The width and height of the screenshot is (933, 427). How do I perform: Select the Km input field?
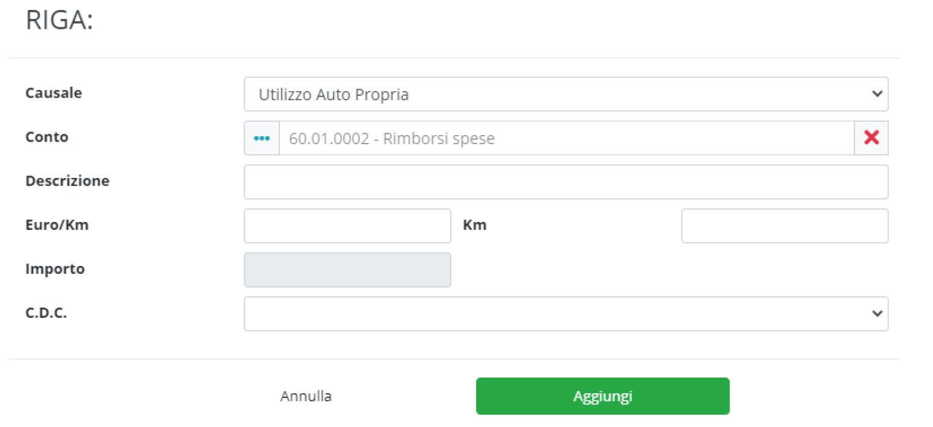coord(784,226)
